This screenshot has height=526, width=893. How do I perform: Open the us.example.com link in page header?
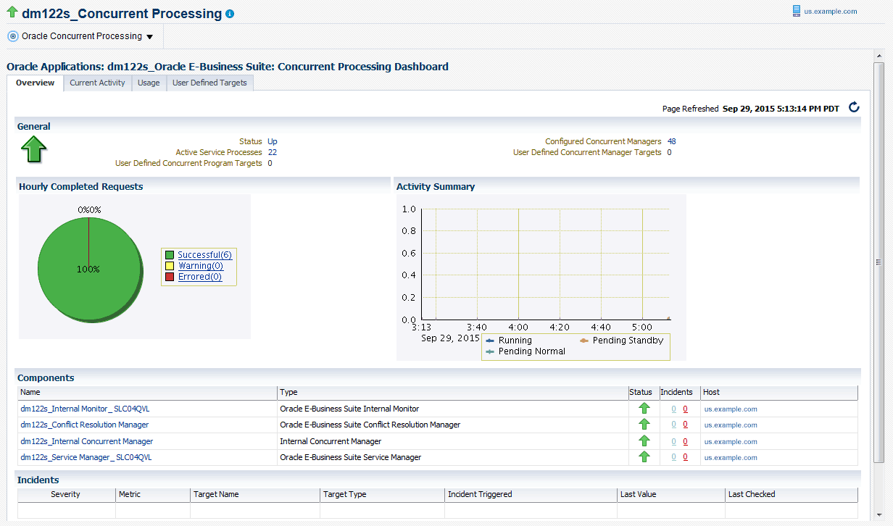pyautogui.click(x=831, y=12)
